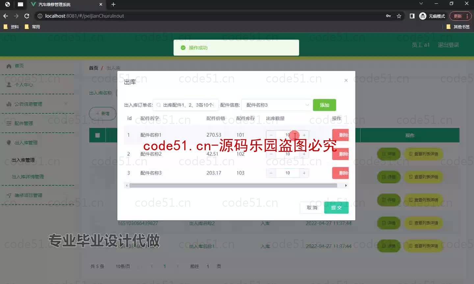Click the browser forward arrow

tap(16, 16)
